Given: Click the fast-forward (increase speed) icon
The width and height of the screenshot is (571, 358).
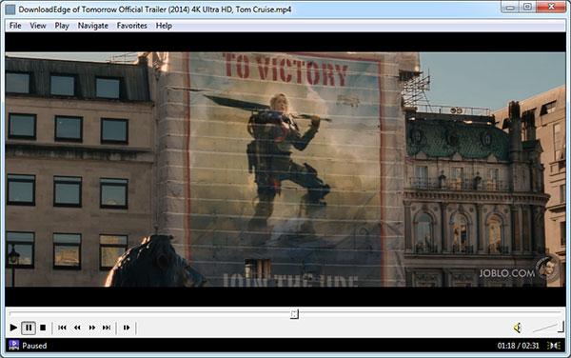Looking at the screenshot, I should [92, 328].
